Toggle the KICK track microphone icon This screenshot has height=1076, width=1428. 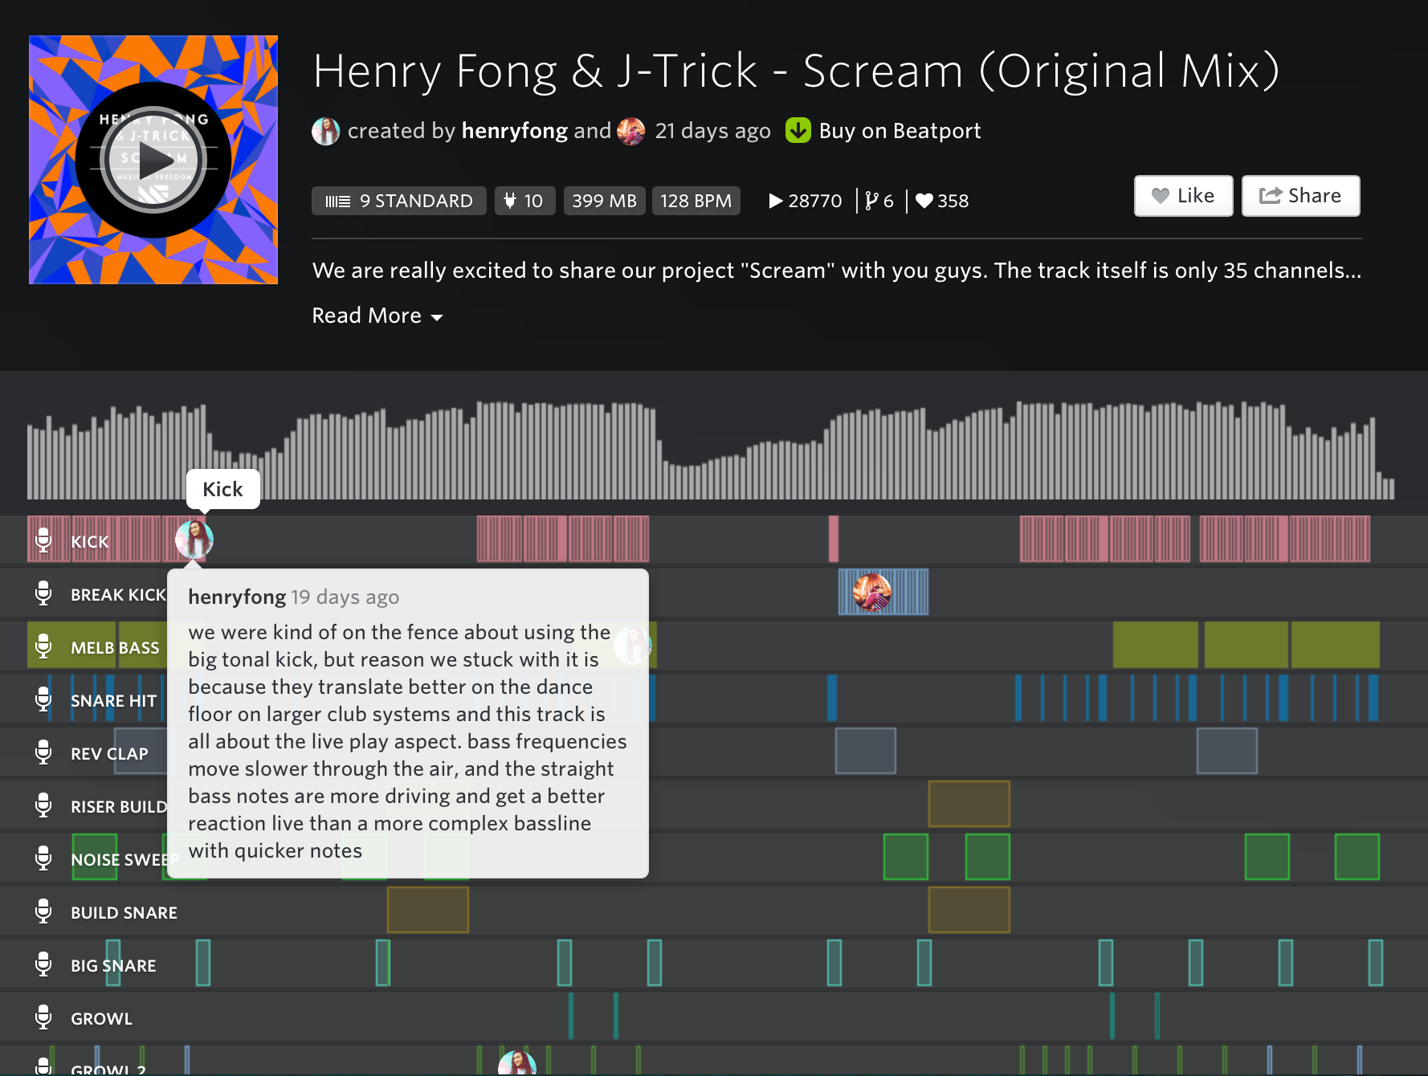[43, 540]
